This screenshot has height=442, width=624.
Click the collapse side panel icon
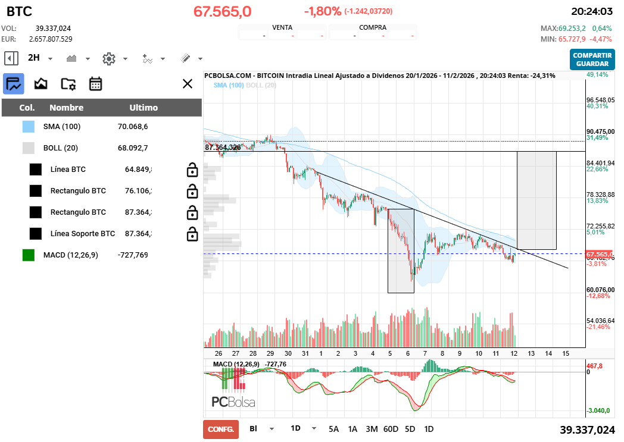10,58
